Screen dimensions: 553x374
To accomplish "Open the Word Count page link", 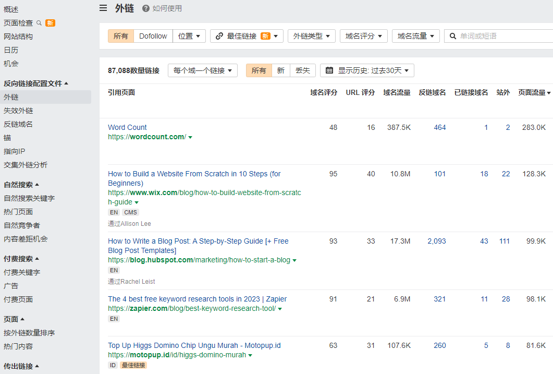I will [127, 127].
